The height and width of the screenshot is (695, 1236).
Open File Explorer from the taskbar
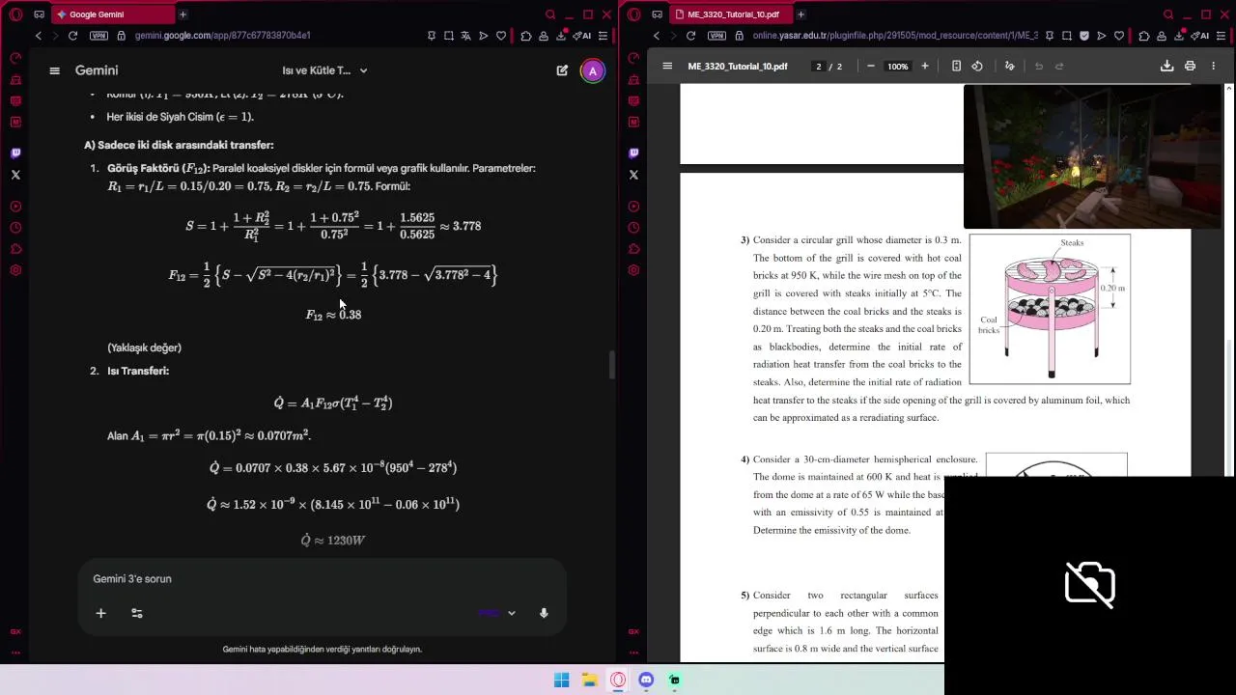click(x=590, y=680)
